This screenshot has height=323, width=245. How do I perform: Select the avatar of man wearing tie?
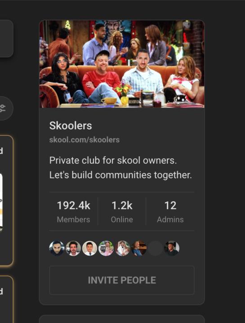pos(89,248)
